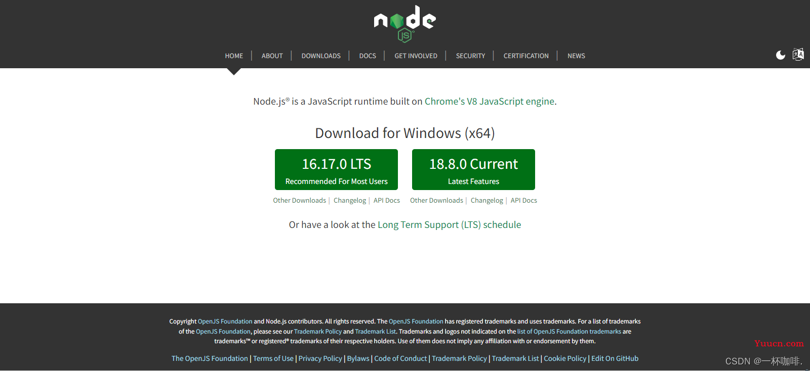Download 16.17.0 LTS version
Viewport: 810px width, 371px height.
pyautogui.click(x=336, y=169)
